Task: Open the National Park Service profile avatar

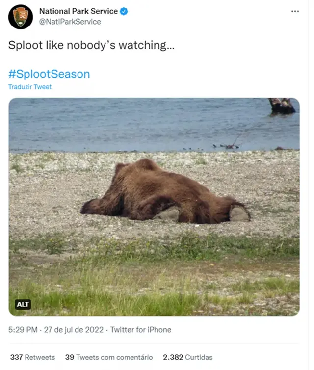Action: (21, 17)
